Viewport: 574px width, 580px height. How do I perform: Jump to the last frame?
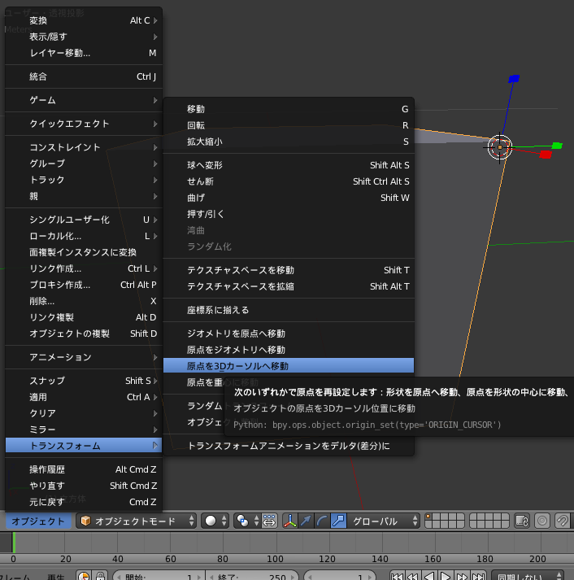(479, 576)
